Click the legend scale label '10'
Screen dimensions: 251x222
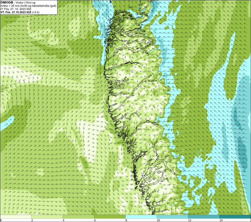point(158,220)
